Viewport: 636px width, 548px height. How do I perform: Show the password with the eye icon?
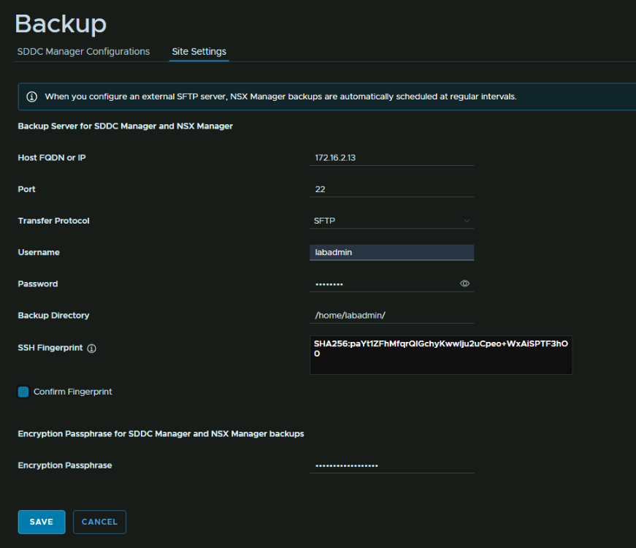coord(464,283)
